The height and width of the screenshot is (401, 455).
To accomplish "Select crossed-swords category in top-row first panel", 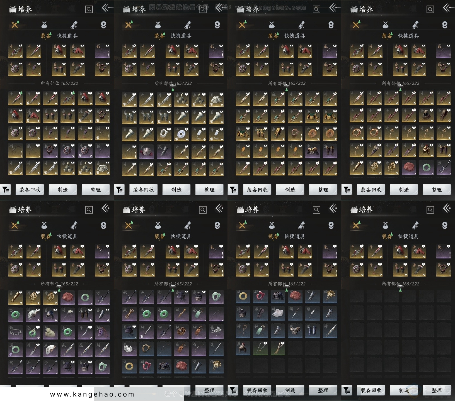I will (15, 25).
